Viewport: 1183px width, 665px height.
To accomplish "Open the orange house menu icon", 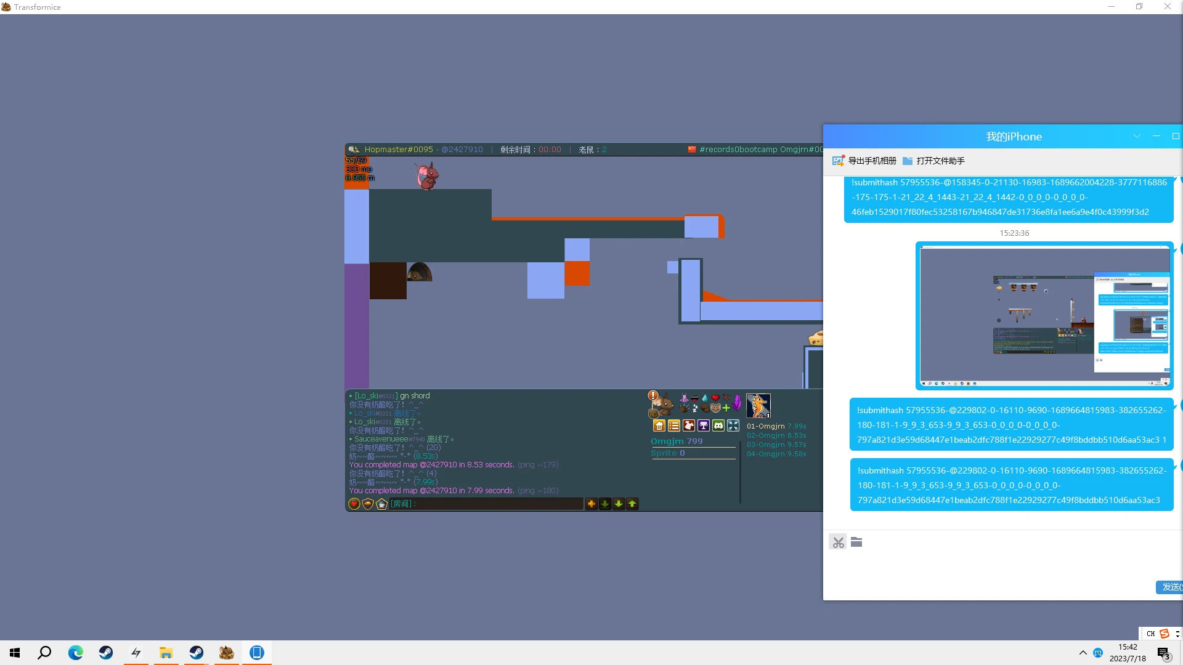I will pos(659,425).
